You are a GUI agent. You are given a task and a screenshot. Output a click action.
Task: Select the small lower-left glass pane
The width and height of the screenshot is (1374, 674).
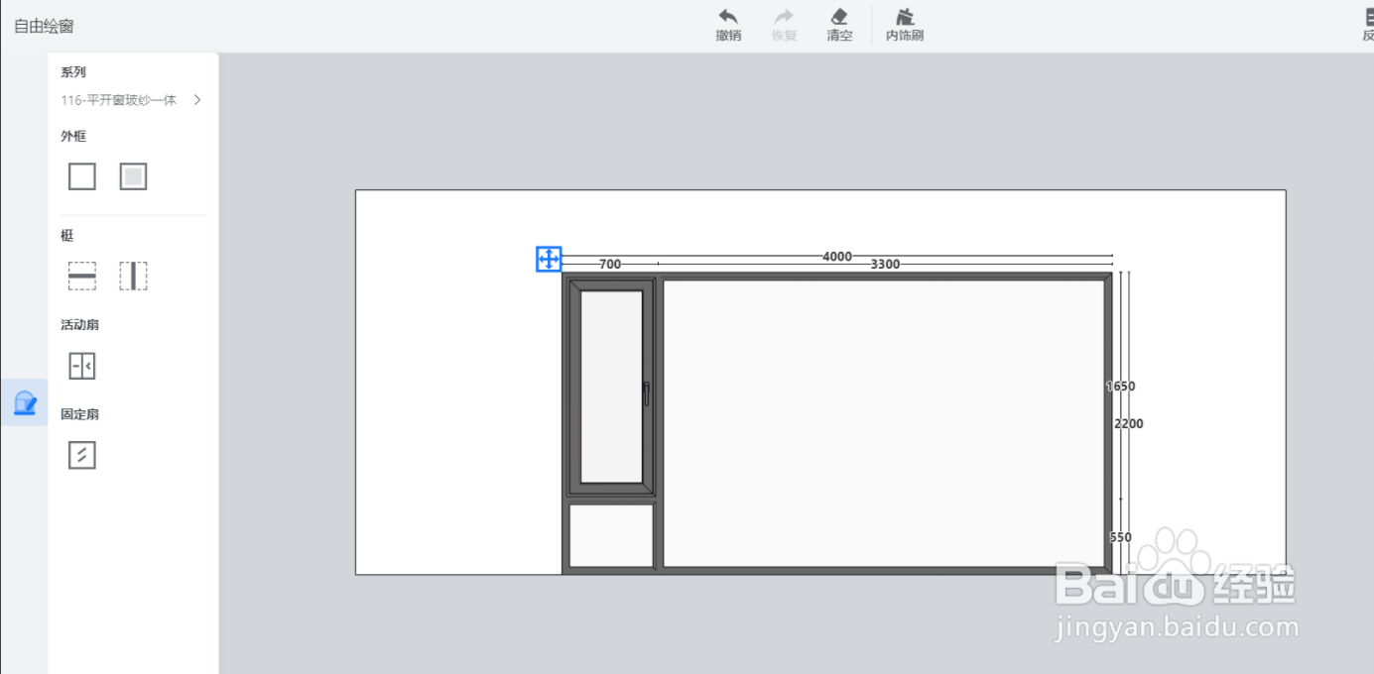tap(611, 535)
